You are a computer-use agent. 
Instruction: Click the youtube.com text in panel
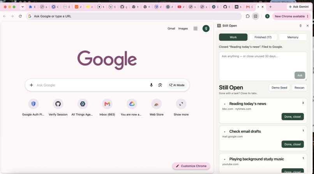click(230, 164)
